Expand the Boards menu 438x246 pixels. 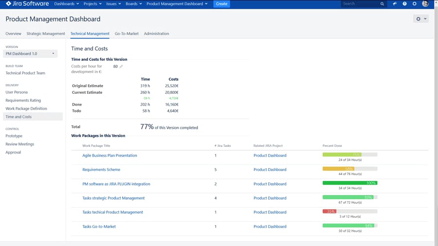[133, 4]
